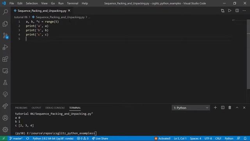Split the editor to the right
The image size is (250, 141).
click(237, 11)
